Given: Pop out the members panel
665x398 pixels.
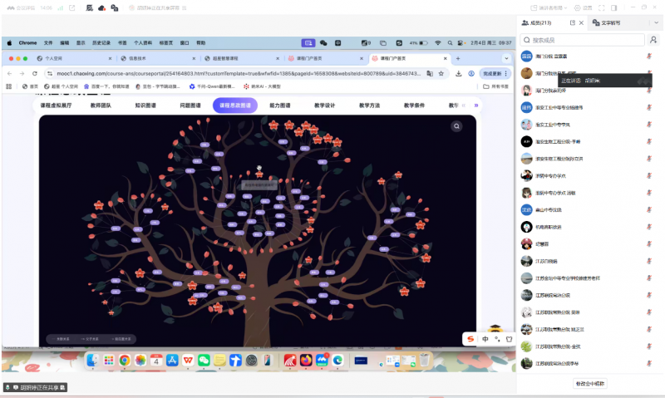Looking at the screenshot, I should (573, 24).
